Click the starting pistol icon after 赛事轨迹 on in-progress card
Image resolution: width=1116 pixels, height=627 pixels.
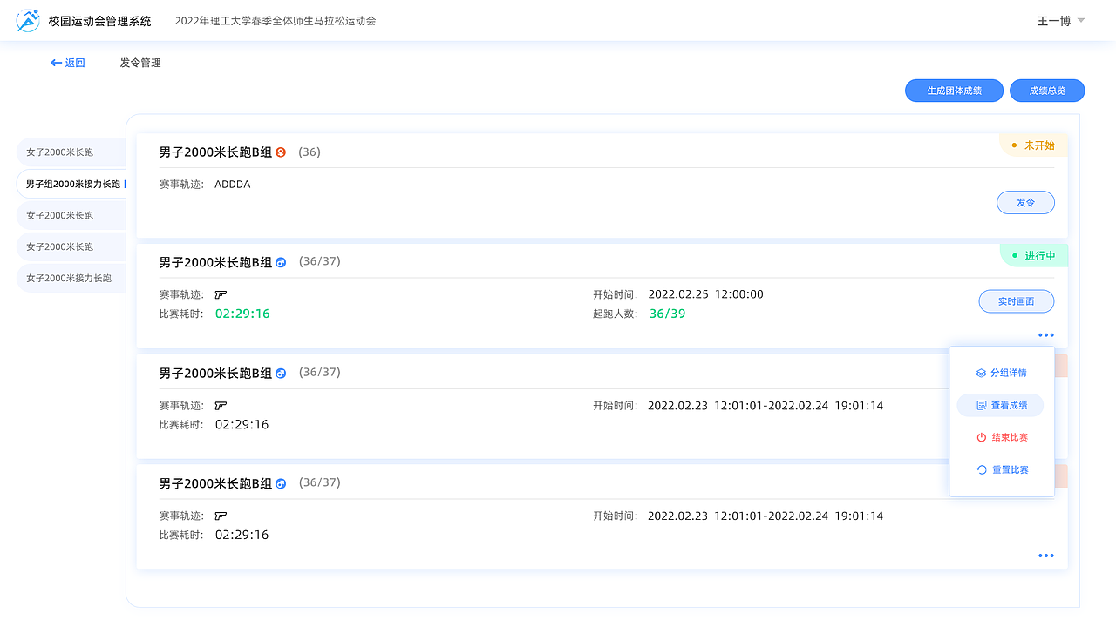[221, 294]
